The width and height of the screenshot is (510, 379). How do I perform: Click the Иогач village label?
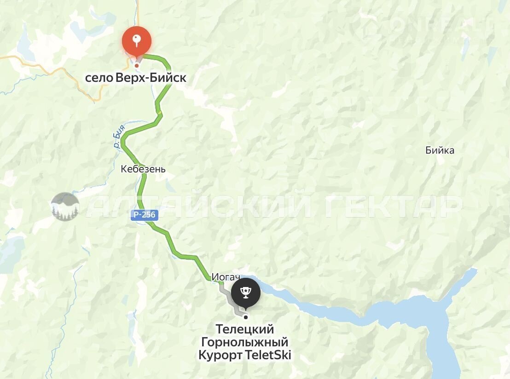226,277
